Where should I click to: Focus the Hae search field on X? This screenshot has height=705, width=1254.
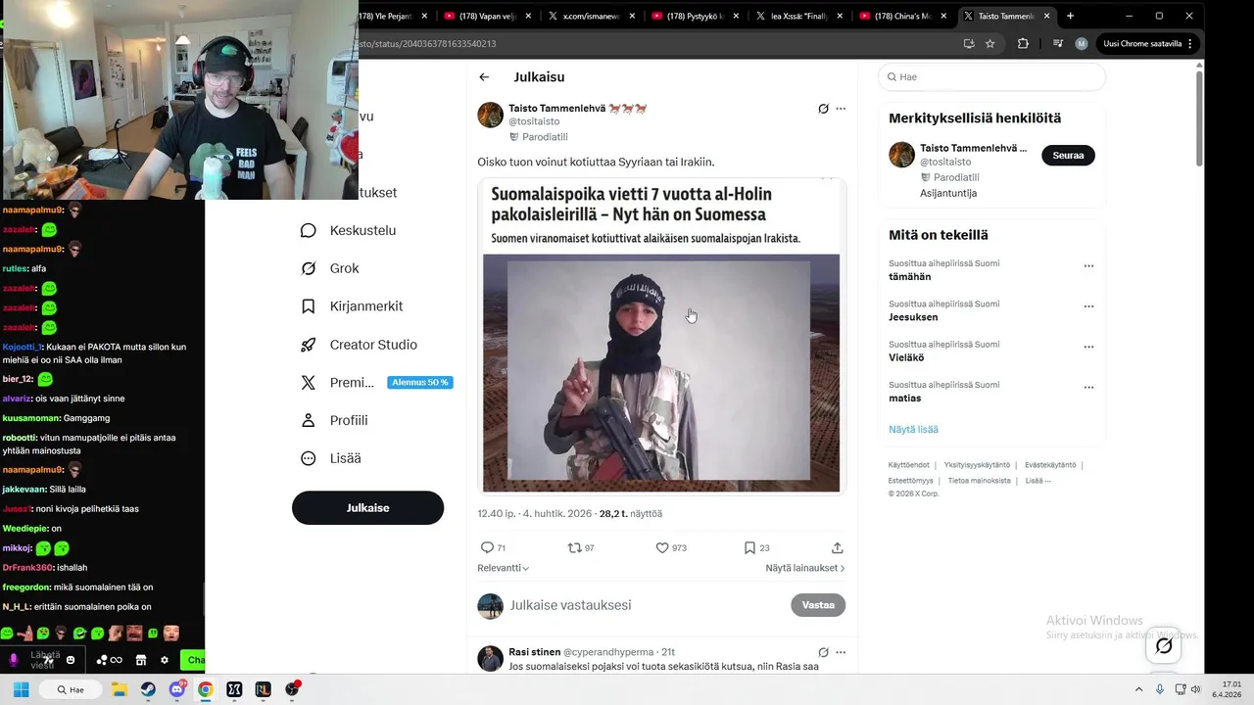[991, 76]
